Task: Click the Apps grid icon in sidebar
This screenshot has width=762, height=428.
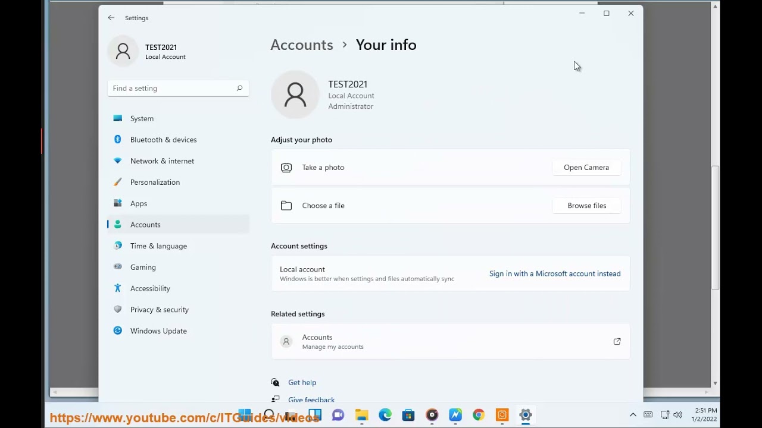Action: point(118,203)
